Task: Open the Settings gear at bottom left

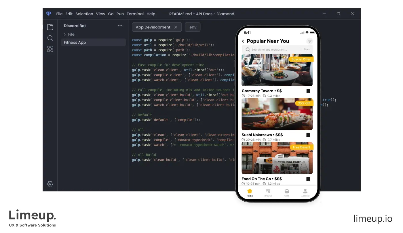Action: [50, 184]
